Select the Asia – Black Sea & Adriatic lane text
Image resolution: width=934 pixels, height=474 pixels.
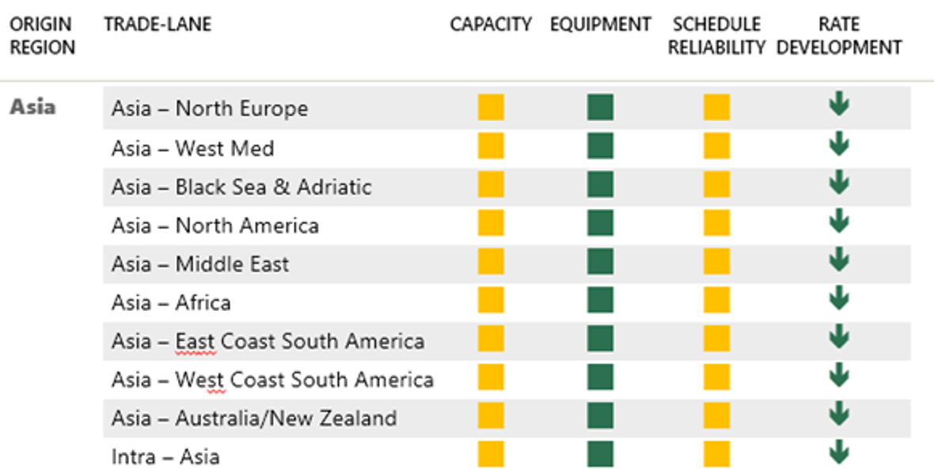tap(241, 187)
